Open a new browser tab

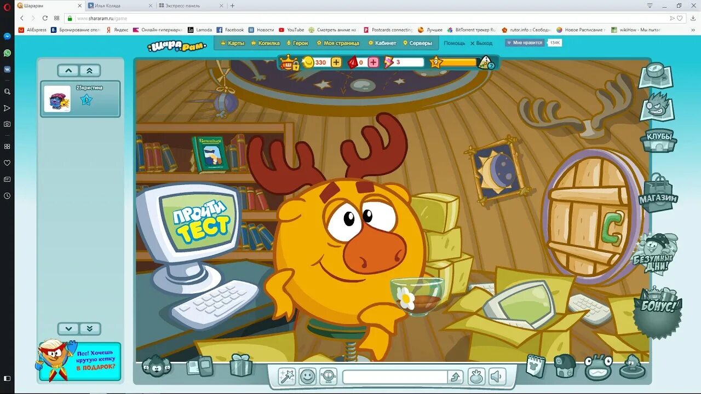pos(232,5)
